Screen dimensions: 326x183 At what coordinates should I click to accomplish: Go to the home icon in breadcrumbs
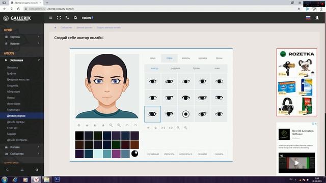click(56, 27)
